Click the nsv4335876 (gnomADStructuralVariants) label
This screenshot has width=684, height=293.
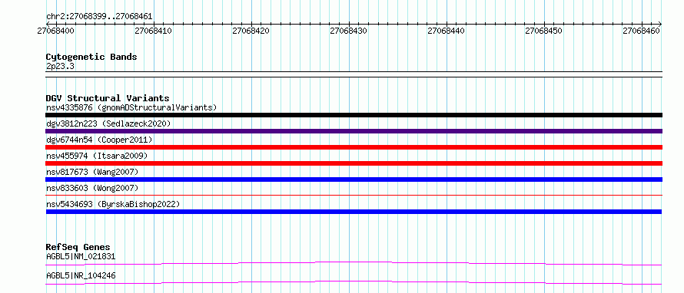coord(131,107)
